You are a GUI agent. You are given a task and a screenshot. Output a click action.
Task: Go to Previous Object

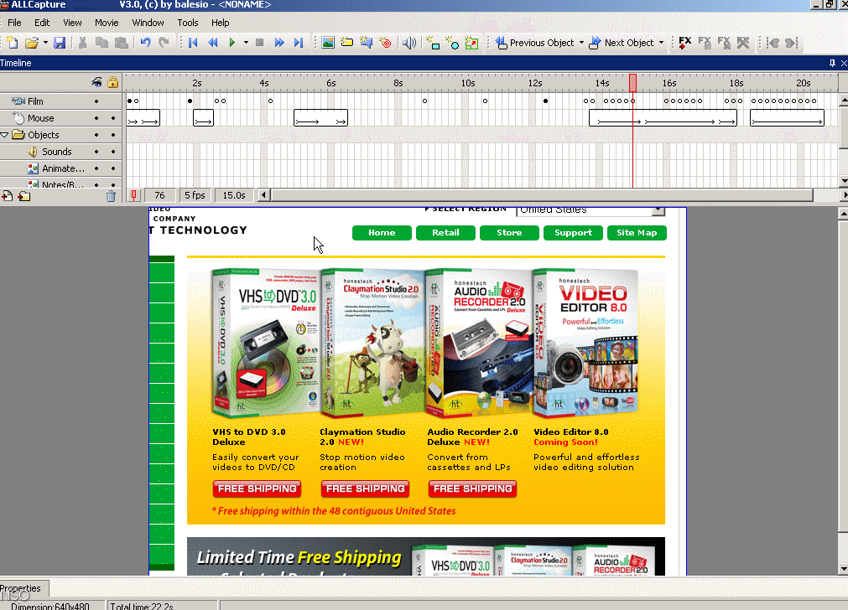(535, 43)
